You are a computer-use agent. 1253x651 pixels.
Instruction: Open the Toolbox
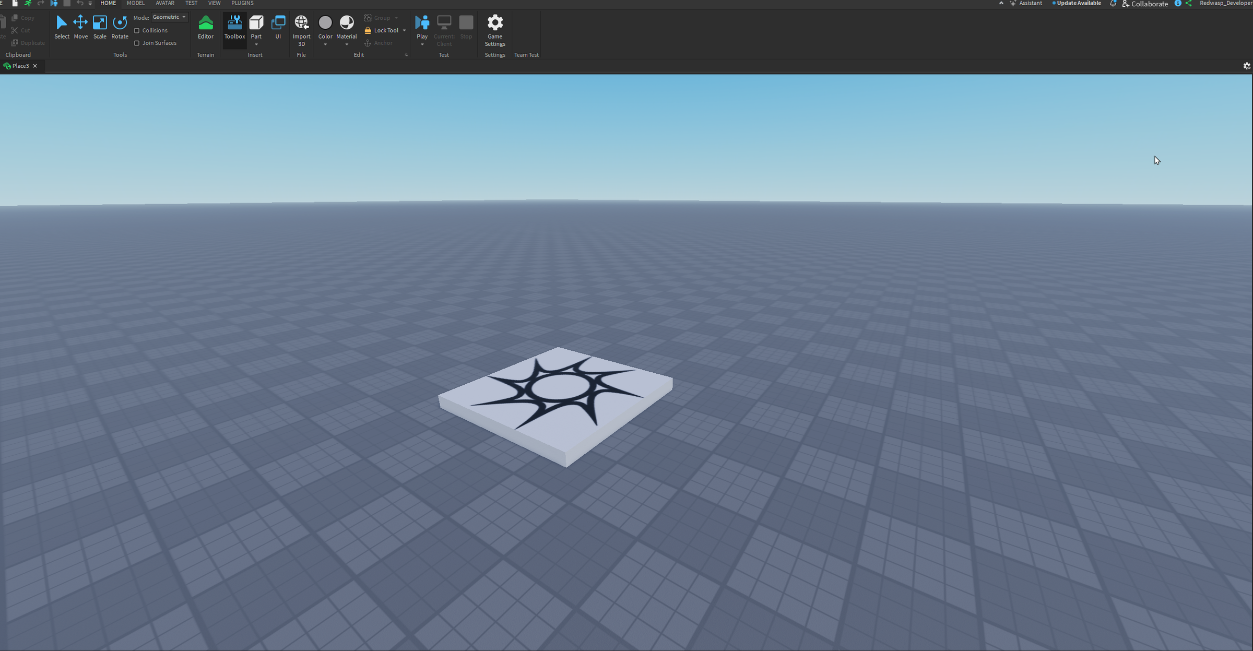[x=234, y=29]
